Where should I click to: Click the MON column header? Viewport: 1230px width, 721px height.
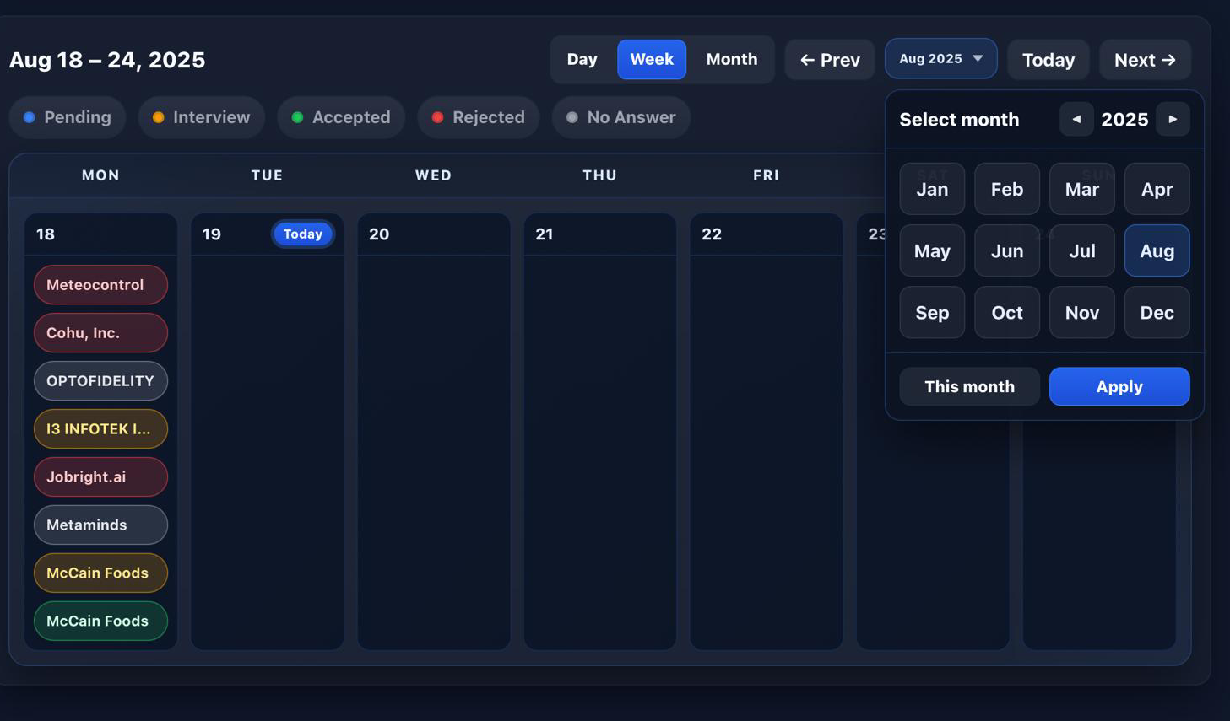tap(100, 175)
